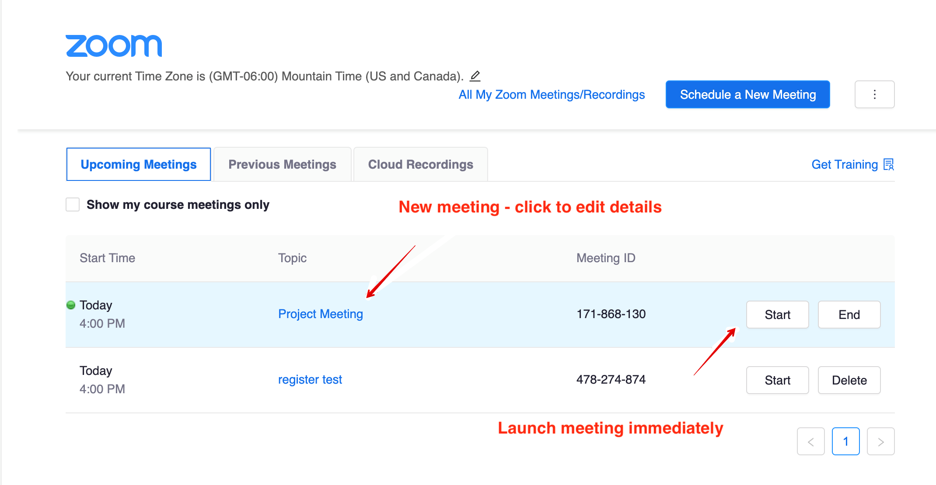This screenshot has width=936, height=485.
Task: Click the Get Training certificate icon
Action: [889, 164]
